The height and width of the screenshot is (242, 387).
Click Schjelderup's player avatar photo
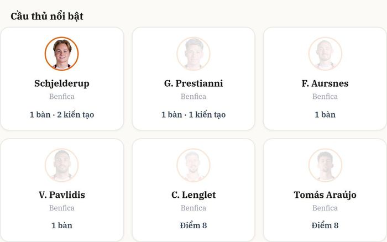(62, 54)
